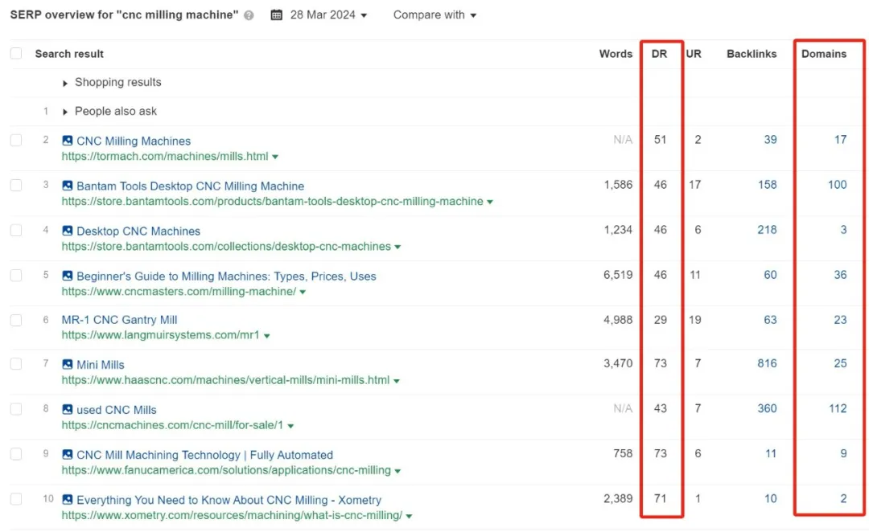Expand the Shopping results row

coord(65,83)
